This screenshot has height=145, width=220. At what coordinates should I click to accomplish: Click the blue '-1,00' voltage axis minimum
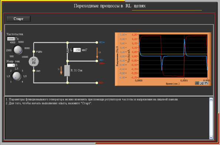coord(122,77)
